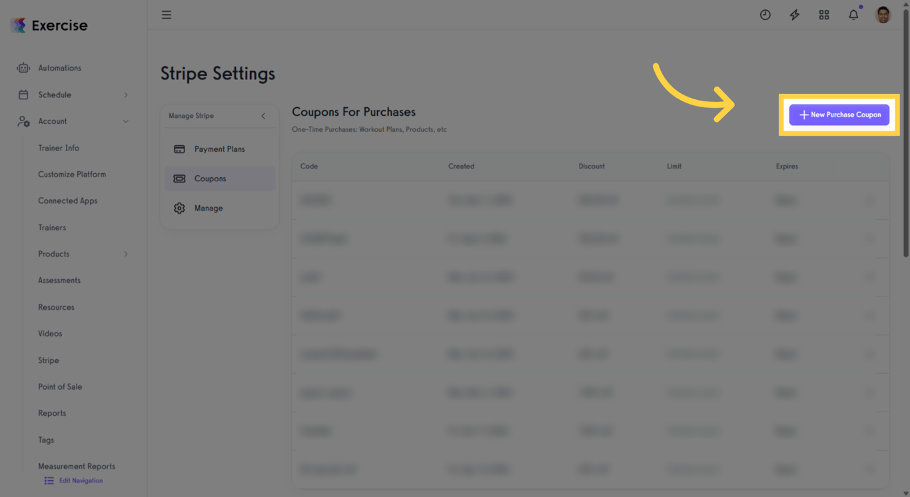This screenshot has width=910, height=497.
Task: Click the profile avatar picture
Action: [x=883, y=14]
